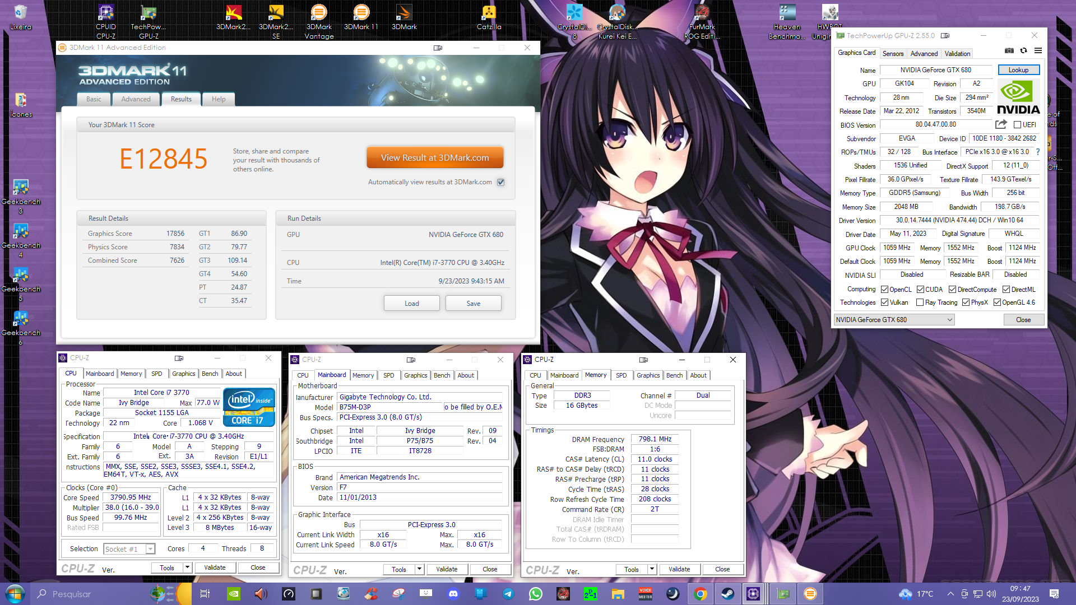Click the GPU Name field in GPU-Z
The image size is (1076, 605).
935,70
